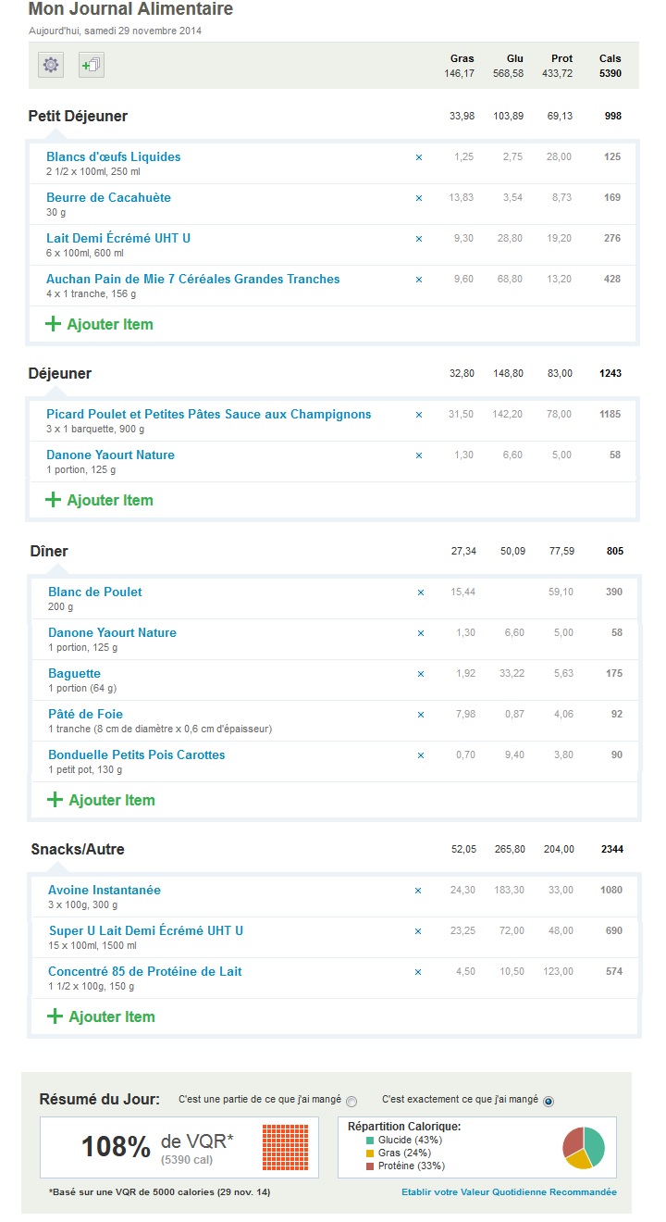Add an item to Petit Déjeuner
666x1222 pixels.
(x=99, y=324)
